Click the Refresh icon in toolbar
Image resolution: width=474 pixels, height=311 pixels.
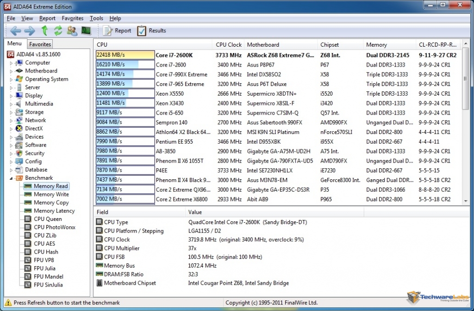click(58, 30)
